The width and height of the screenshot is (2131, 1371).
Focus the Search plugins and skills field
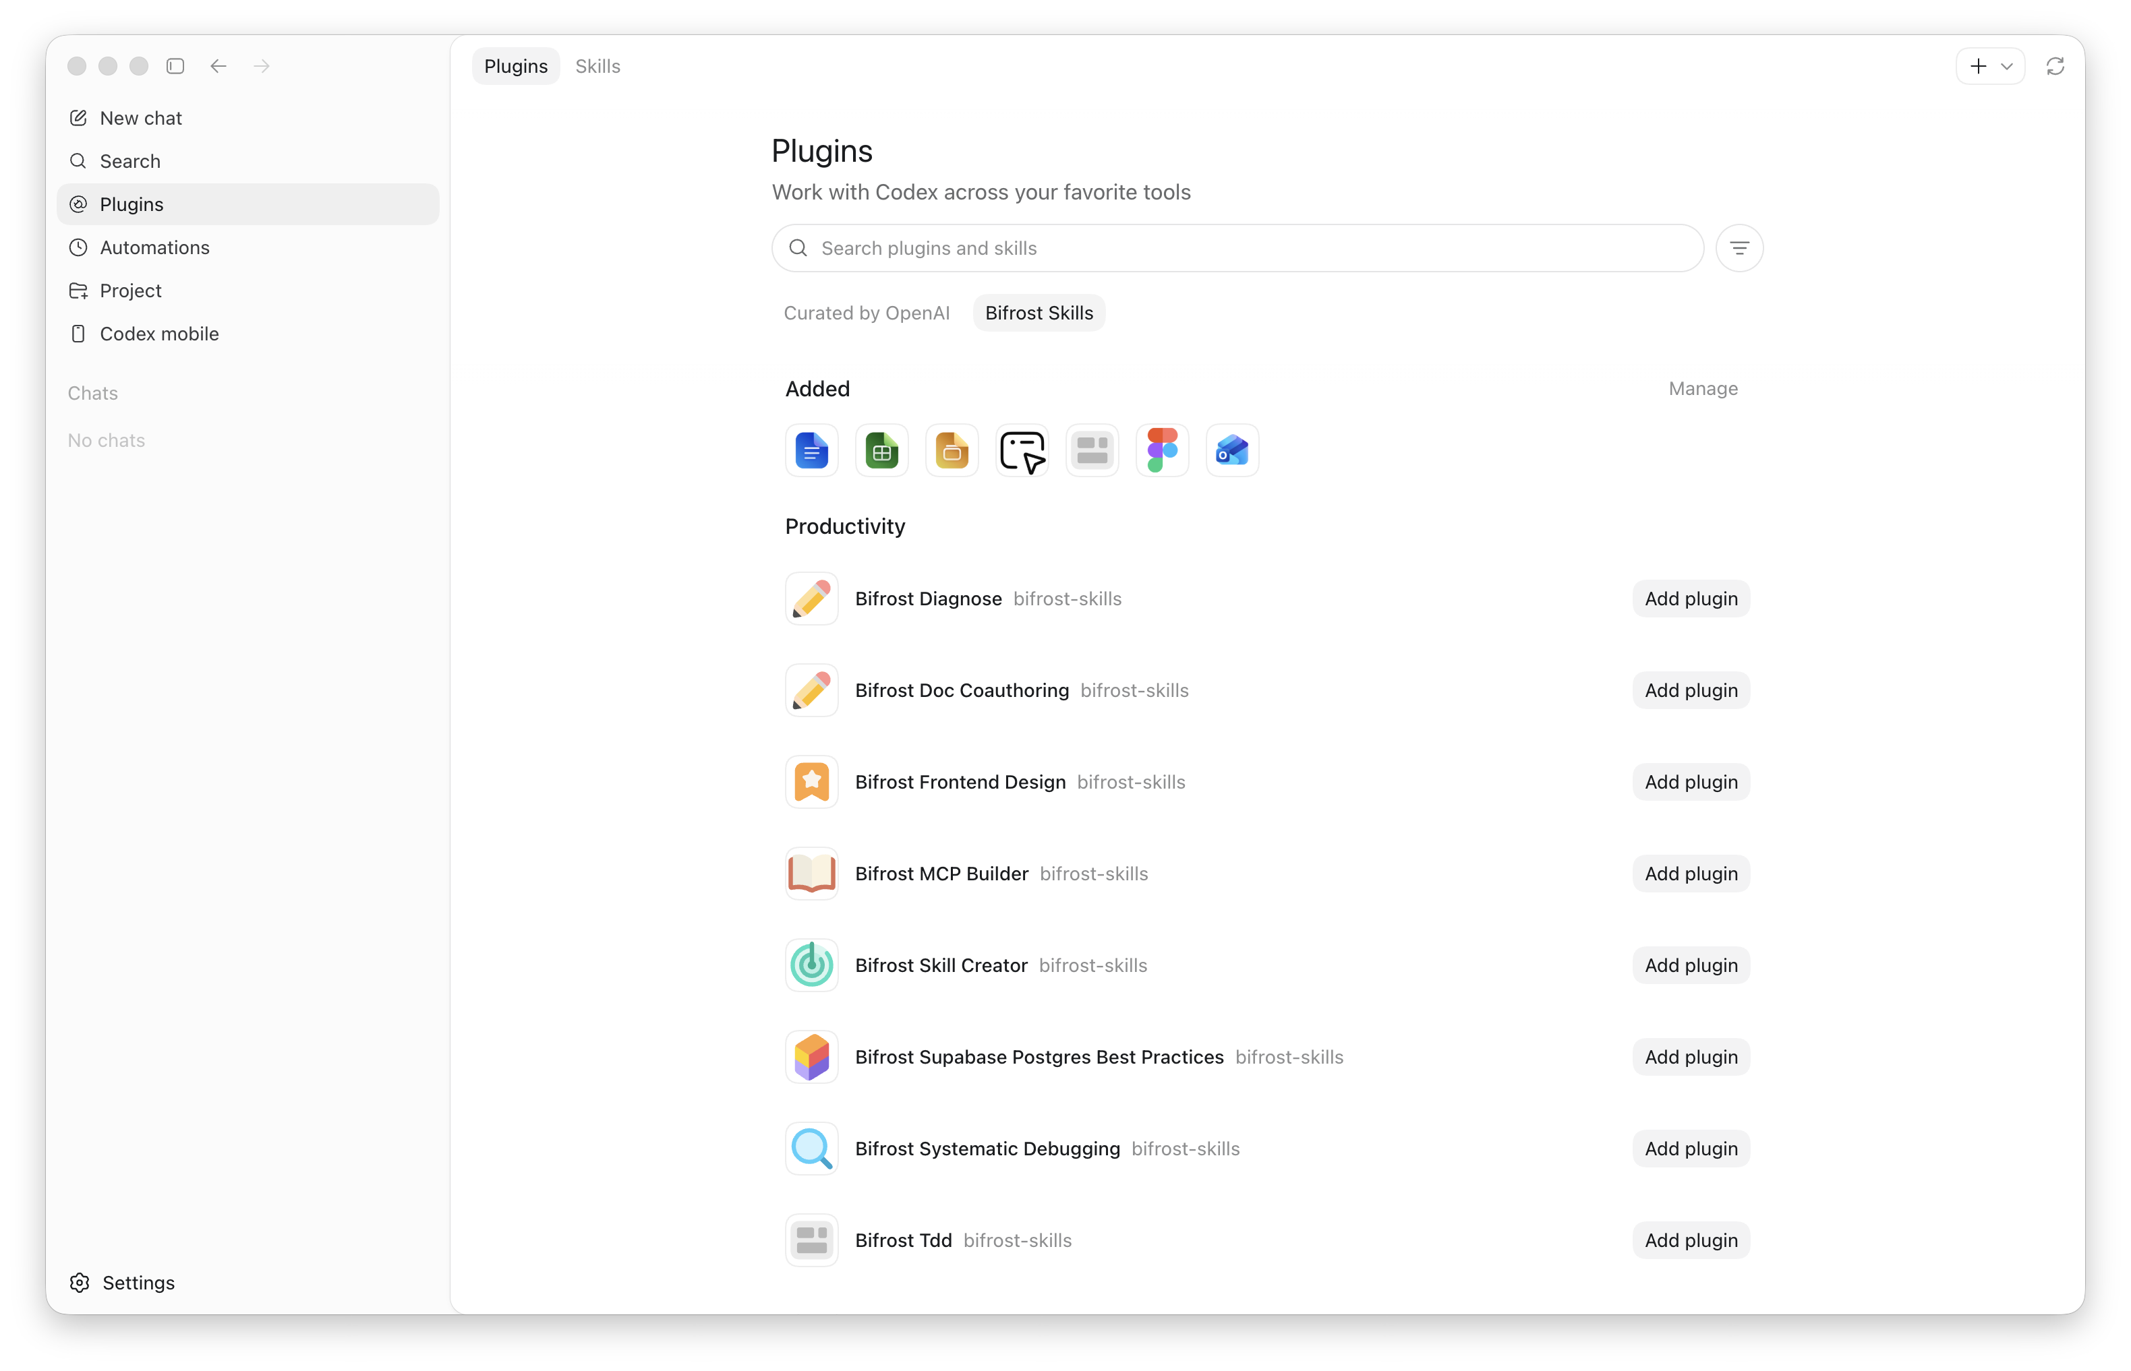1237,248
